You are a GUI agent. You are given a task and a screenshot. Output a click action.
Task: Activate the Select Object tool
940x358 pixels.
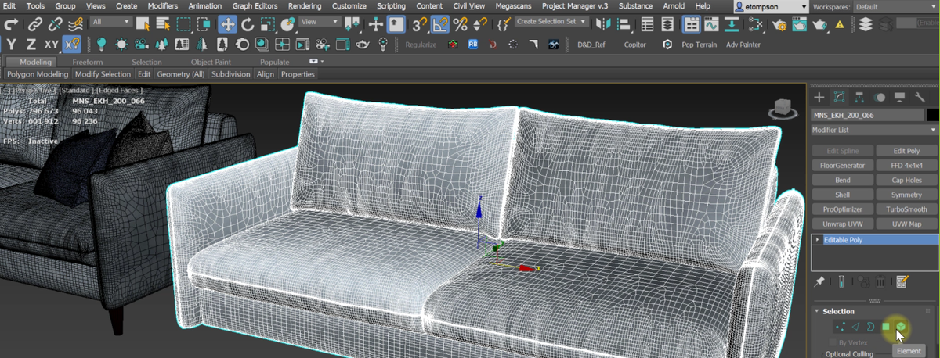(143, 24)
